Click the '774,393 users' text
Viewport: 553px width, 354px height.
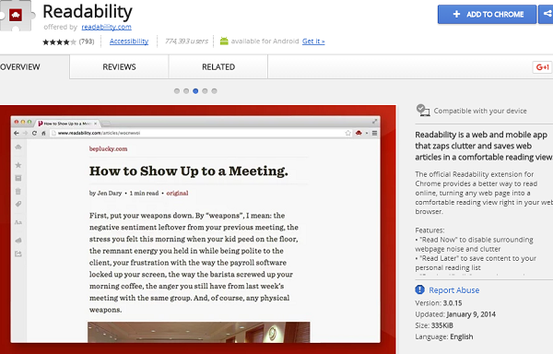[x=186, y=41]
